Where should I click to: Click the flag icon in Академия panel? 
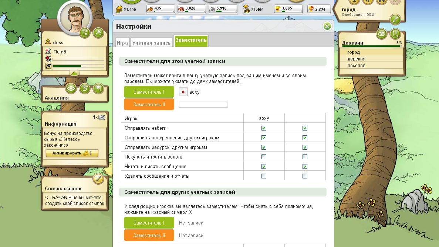click(98, 88)
